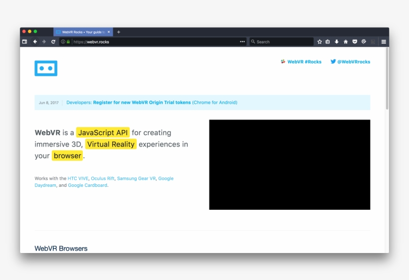
Task: Follow the Samsung Gear VR link
Action: tap(137, 178)
